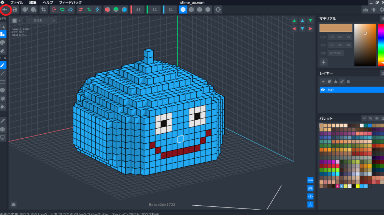
Task: Open the ファイル menu
Action: [16, 3]
